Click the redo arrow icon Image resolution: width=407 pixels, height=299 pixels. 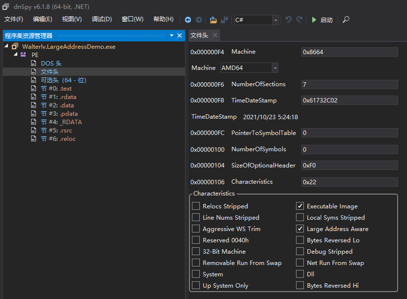[299, 20]
